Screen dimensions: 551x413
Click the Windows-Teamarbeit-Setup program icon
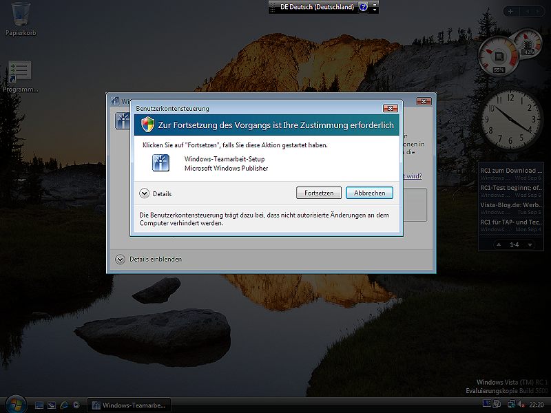pos(161,163)
